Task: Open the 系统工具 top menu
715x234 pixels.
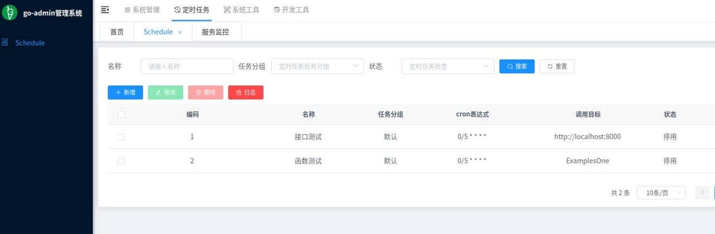Action: point(241,10)
